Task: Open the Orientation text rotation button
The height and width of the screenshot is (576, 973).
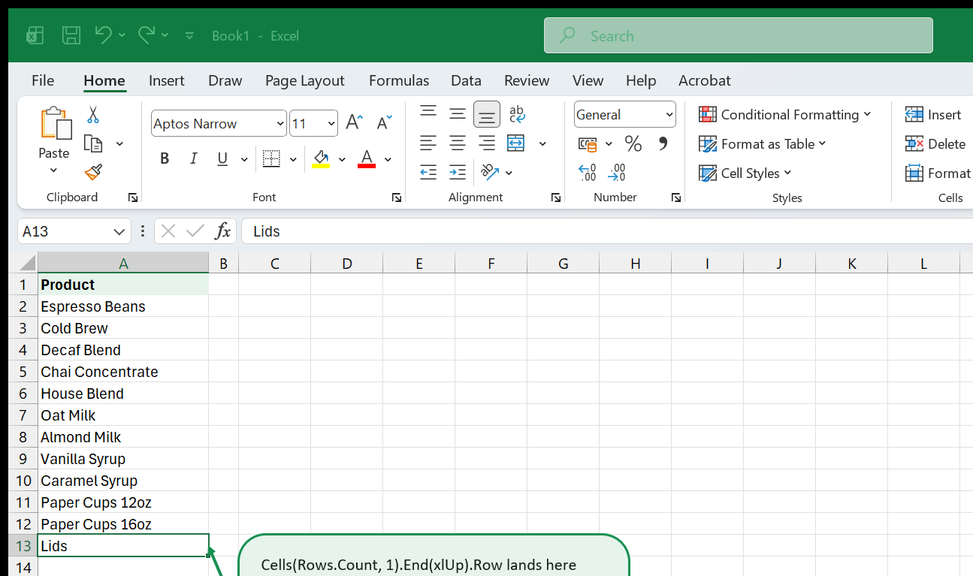Action: point(490,172)
